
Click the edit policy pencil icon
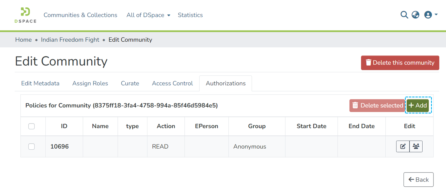[403, 146]
